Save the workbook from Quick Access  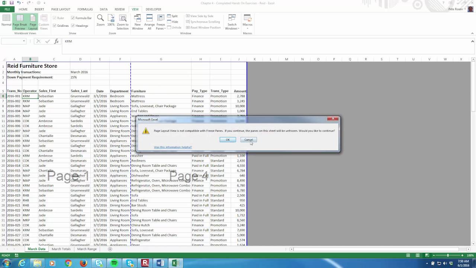(12, 3)
